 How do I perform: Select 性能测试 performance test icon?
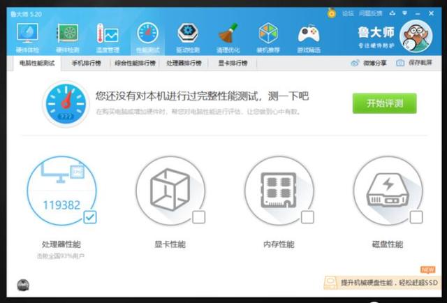147,35
